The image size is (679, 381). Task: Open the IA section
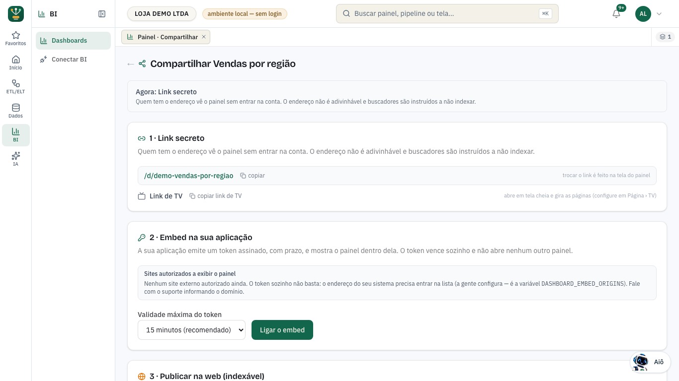tap(16, 159)
